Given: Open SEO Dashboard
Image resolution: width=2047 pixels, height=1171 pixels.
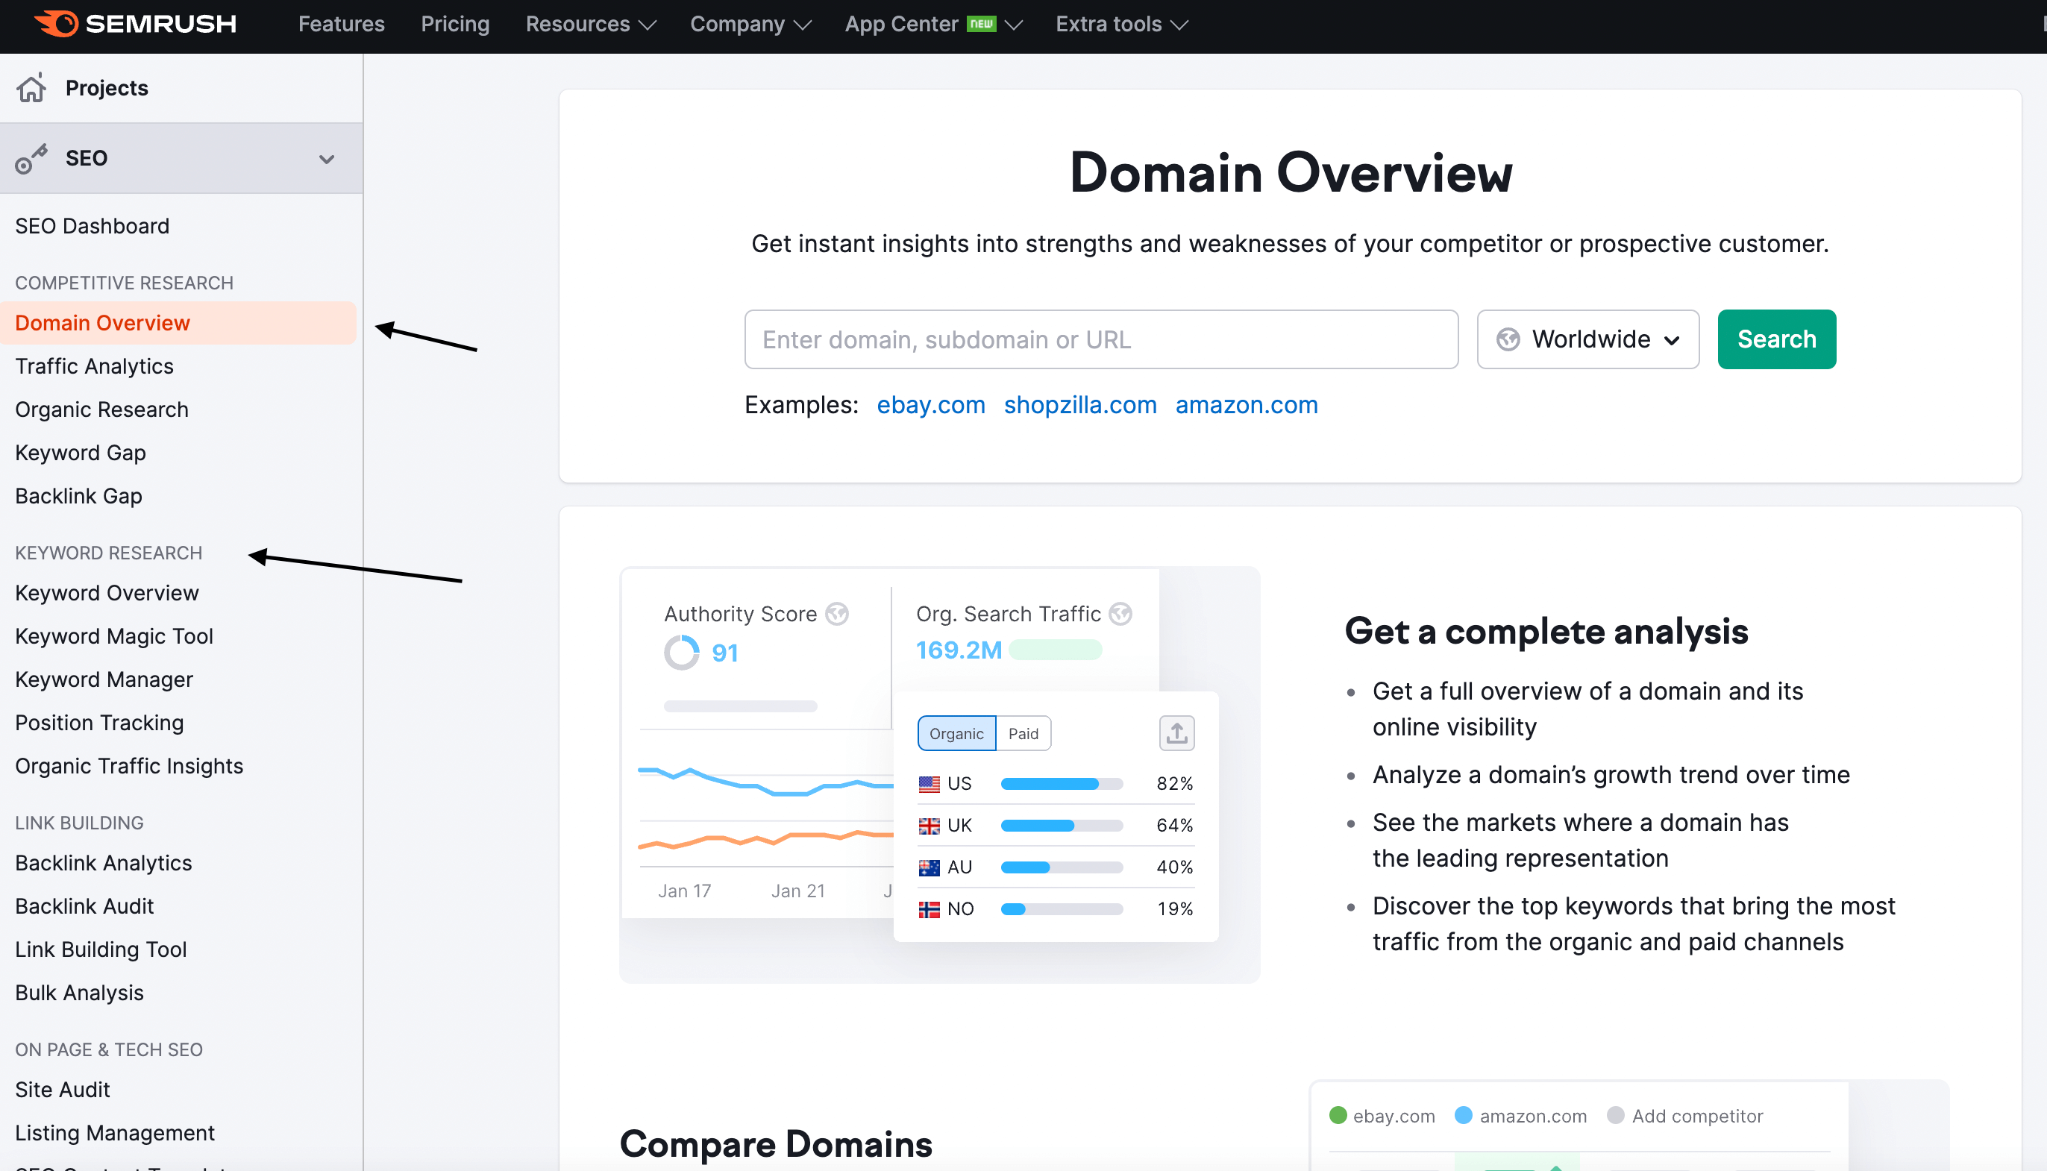Looking at the screenshot, I should coord(93,225).
